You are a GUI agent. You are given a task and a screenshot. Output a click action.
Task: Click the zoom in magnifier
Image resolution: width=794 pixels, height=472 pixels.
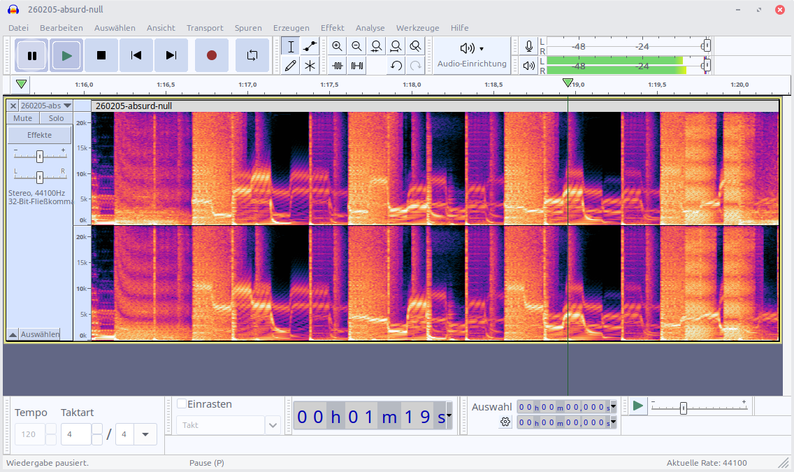pos(338,47)
